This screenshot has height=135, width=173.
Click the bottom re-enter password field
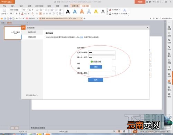pyautogui.click(x=102, y=73)
